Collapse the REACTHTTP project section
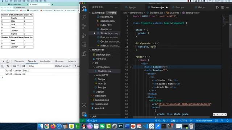232x130 pixels. [104, 50]
